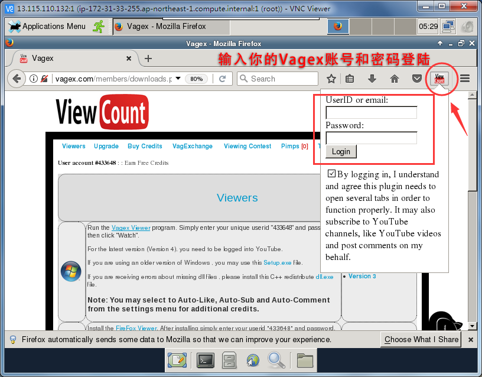
Task: Show your bookmarks list
Action: click(x=350, y=79)
